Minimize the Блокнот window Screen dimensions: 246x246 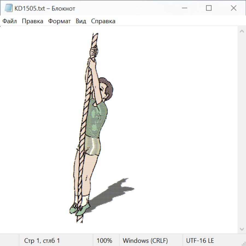coord(184,8)
